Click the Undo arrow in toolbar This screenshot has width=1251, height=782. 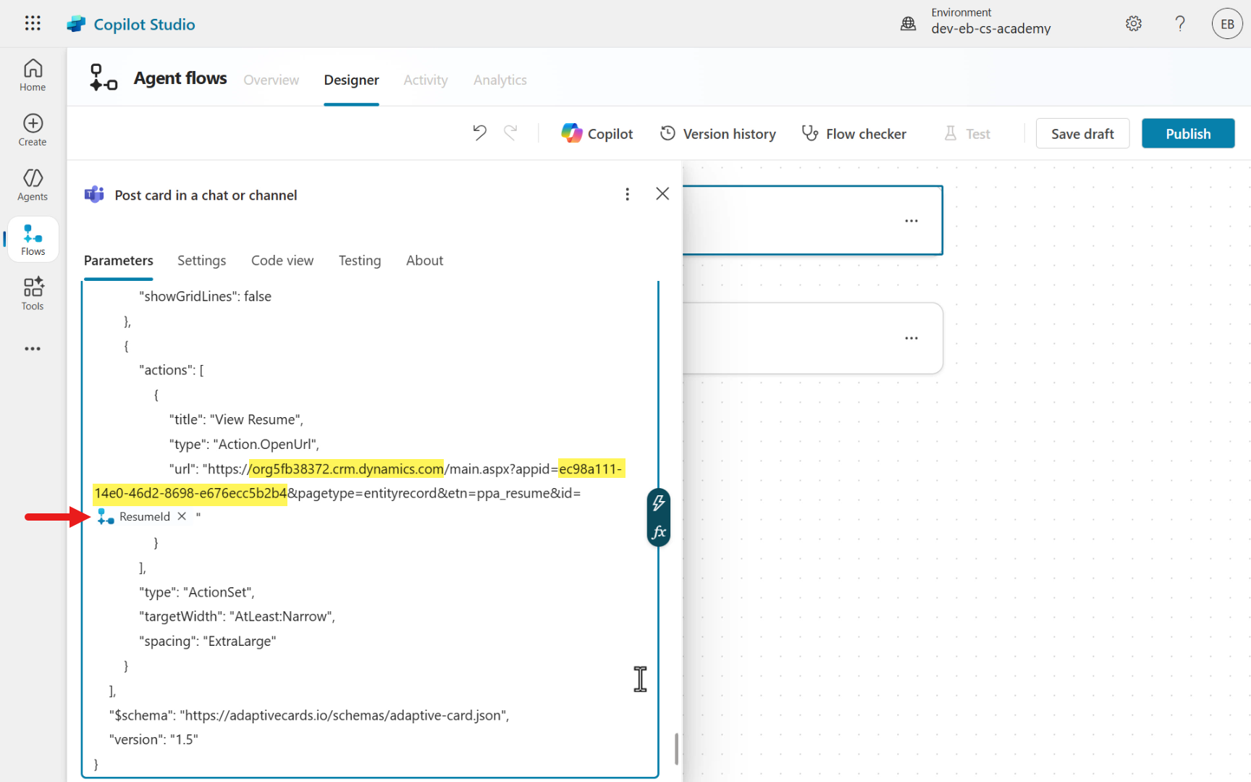tap(479, 133)
